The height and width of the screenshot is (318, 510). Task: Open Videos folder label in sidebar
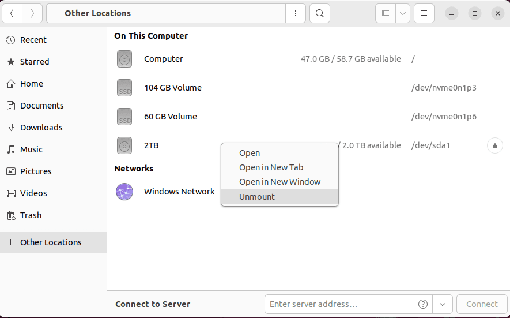(33, 193)
